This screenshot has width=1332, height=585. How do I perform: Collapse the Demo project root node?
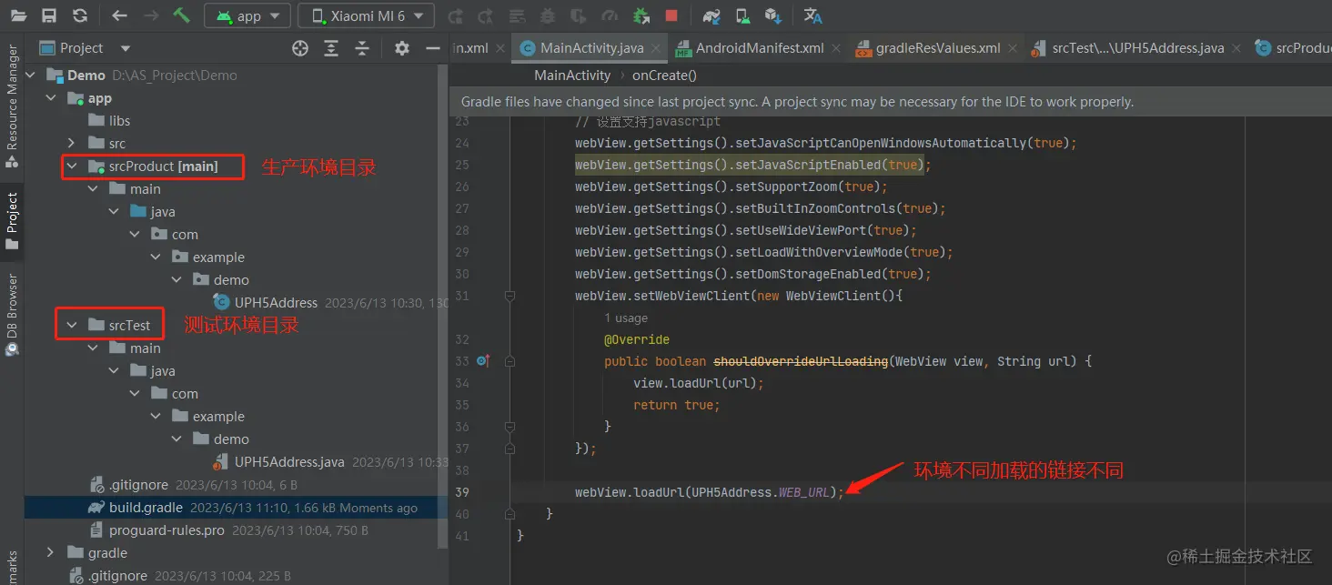pos(32,76)
